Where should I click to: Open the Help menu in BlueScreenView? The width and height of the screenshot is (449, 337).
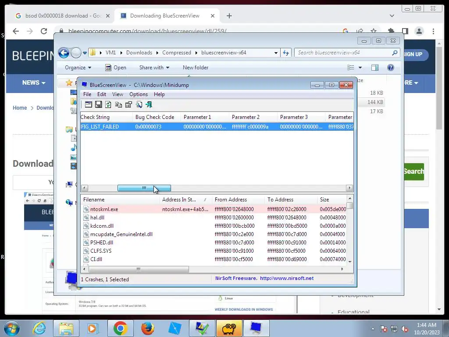tap(159, 94)
